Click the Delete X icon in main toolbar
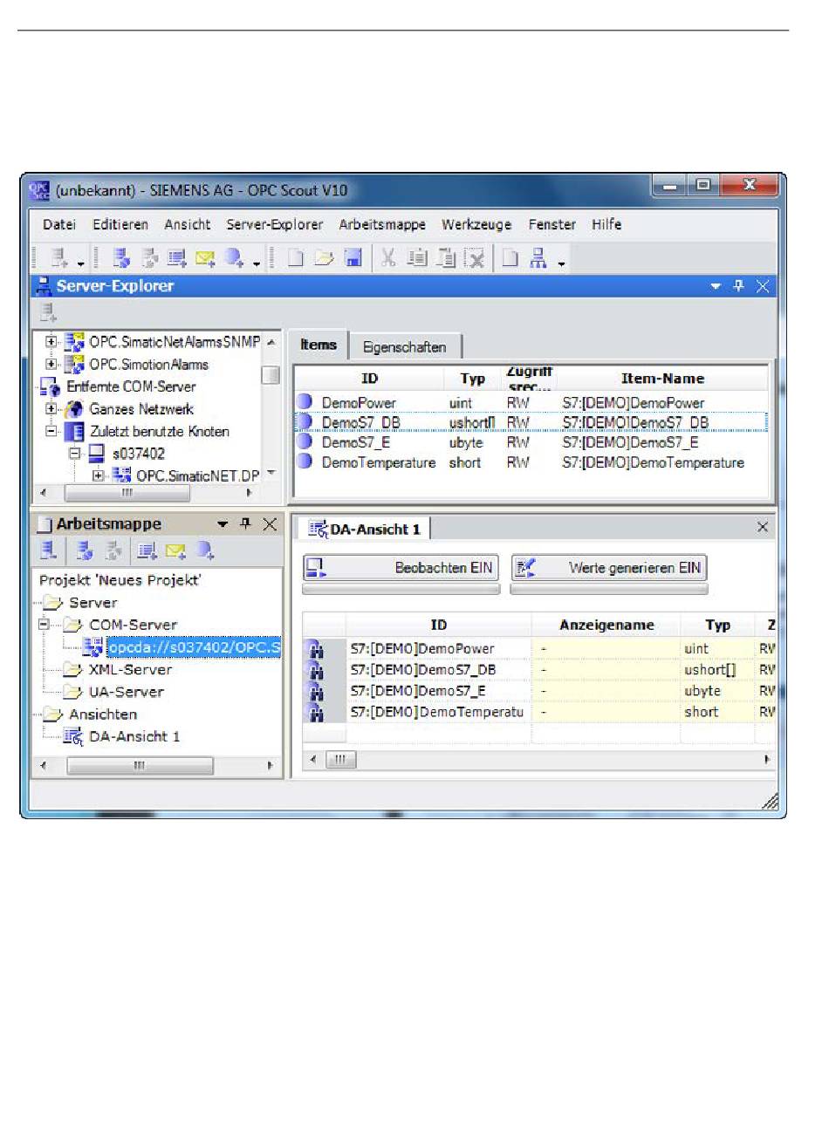 [474, 257]
